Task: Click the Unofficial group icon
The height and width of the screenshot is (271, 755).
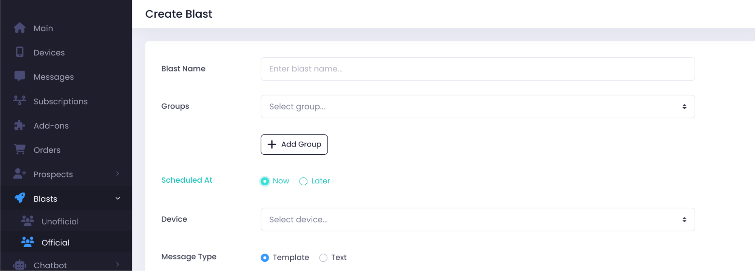Action: (x=28, y=221)
